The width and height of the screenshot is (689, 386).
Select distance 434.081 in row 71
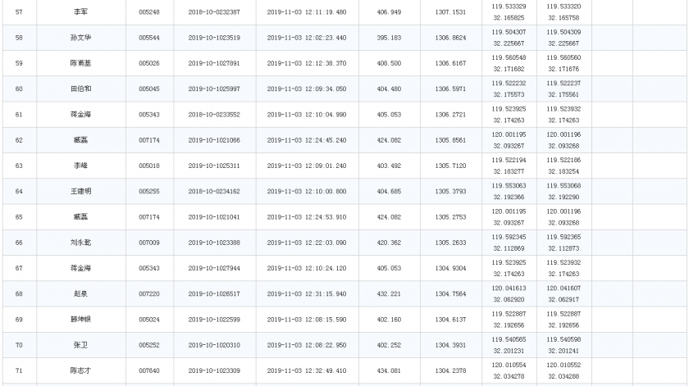point(389,370)
